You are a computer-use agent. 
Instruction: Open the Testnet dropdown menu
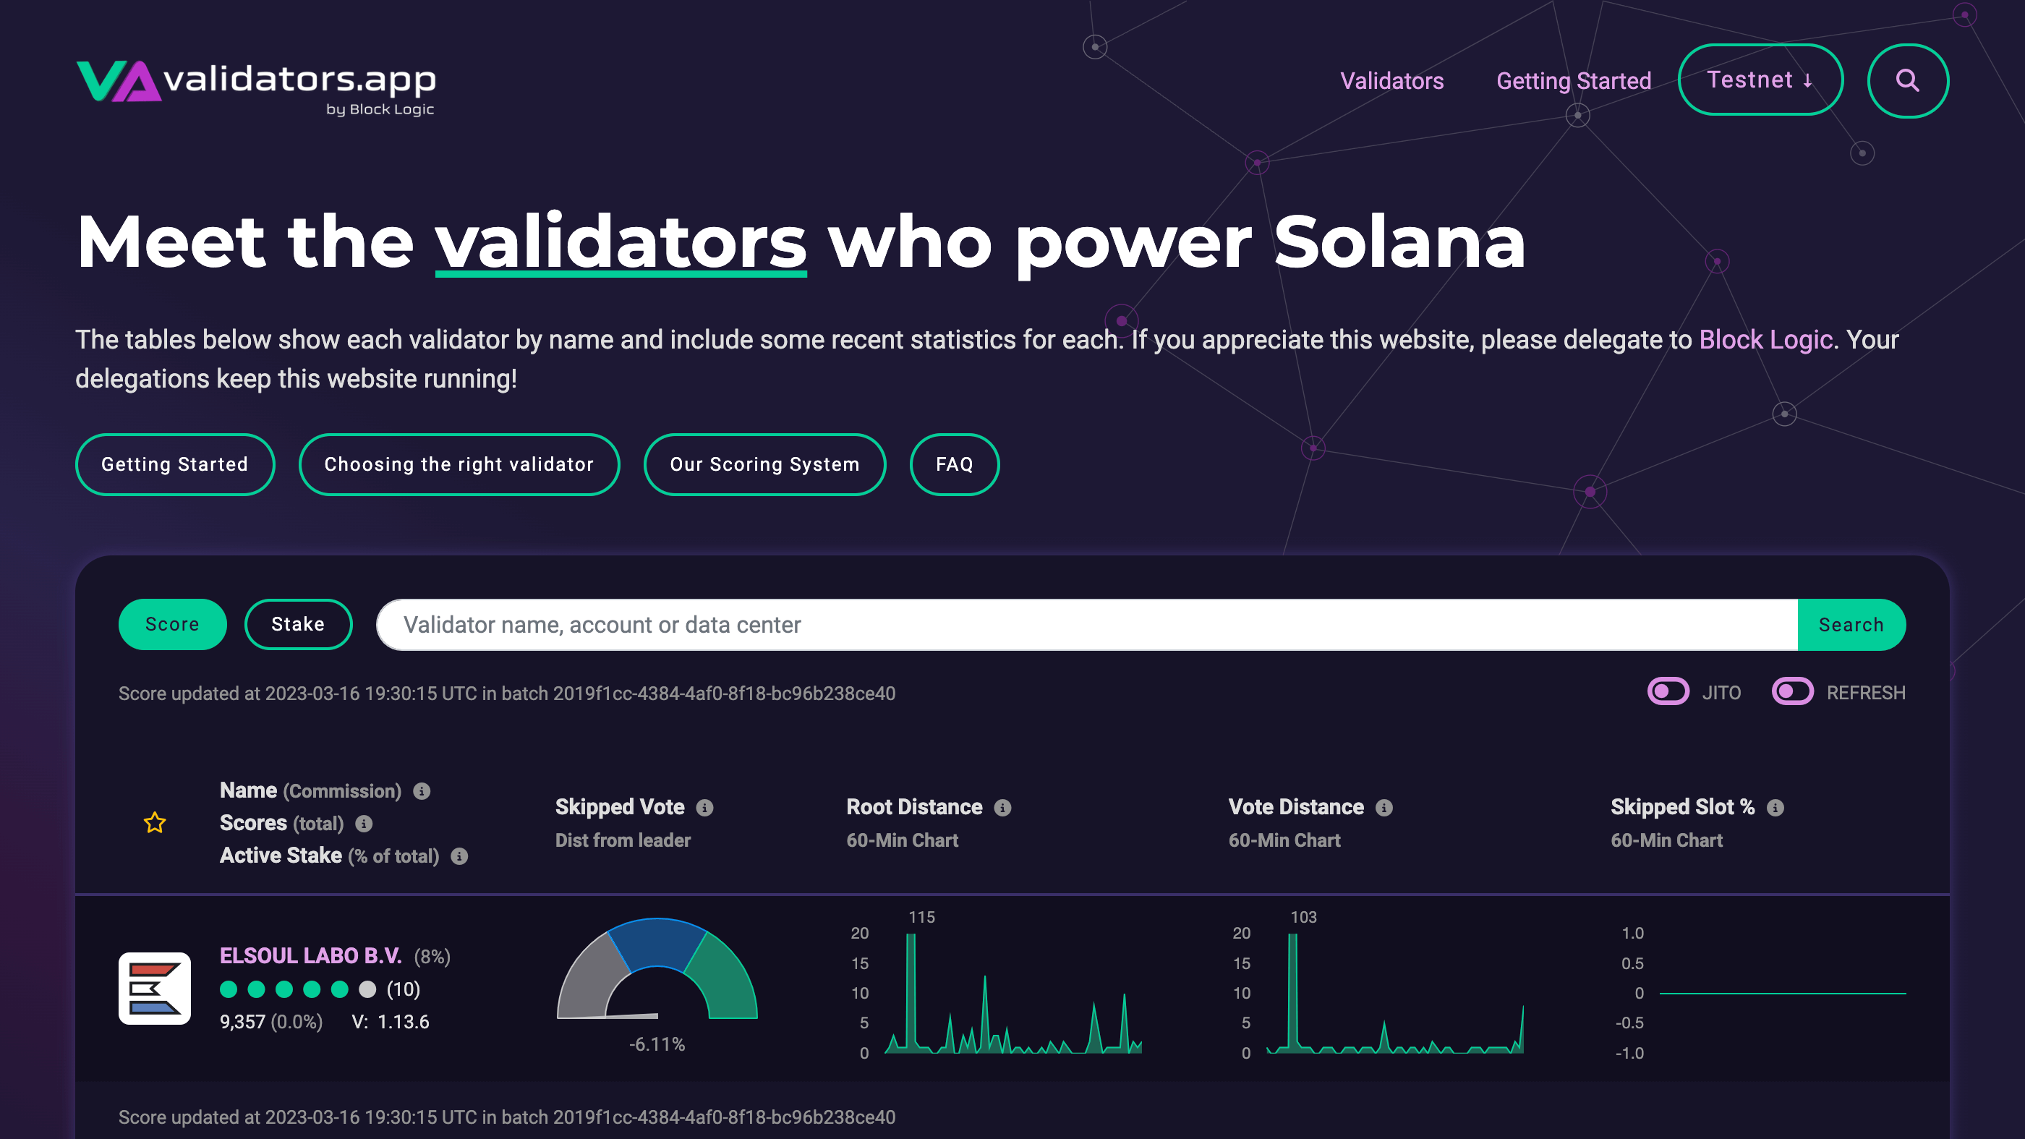point(1760,80)
